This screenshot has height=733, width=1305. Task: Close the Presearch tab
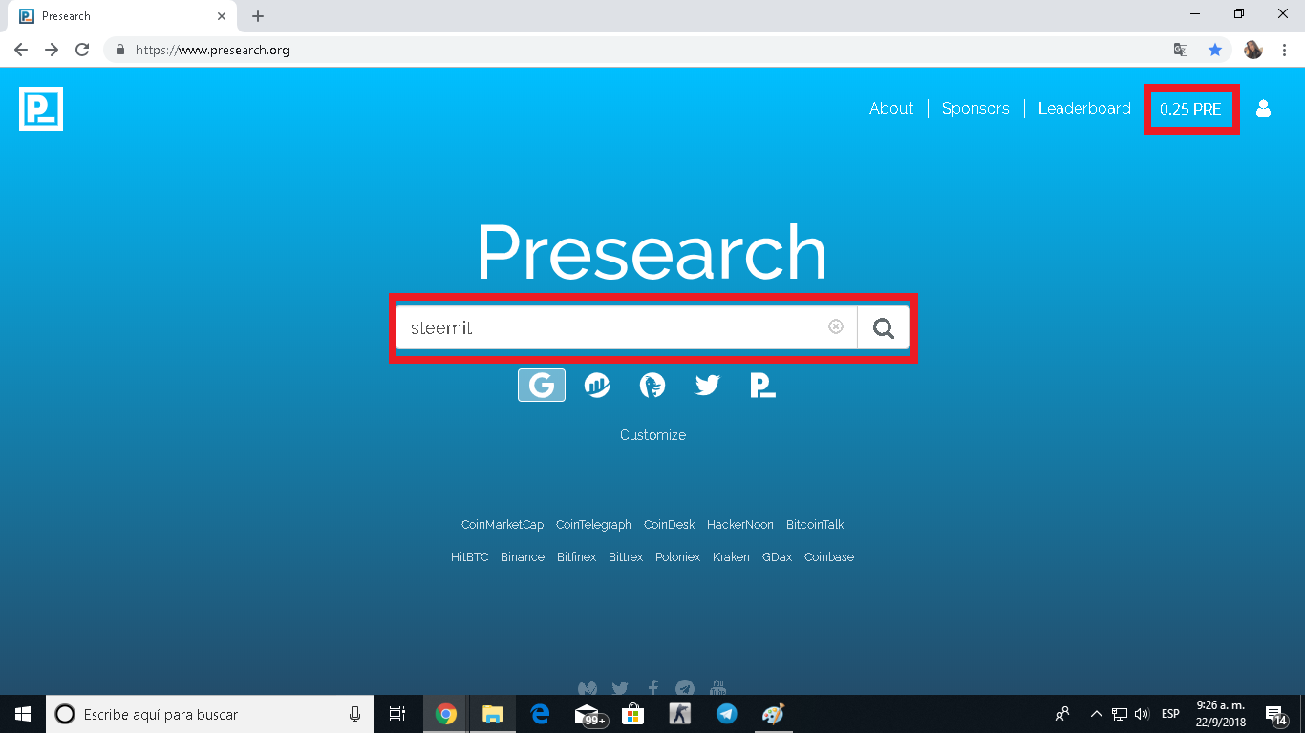point(221,16)
